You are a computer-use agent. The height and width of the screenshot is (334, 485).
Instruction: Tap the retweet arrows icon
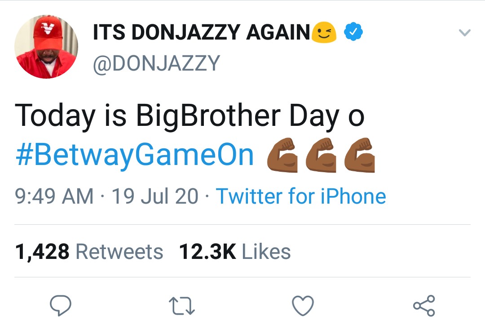point(181,306)
